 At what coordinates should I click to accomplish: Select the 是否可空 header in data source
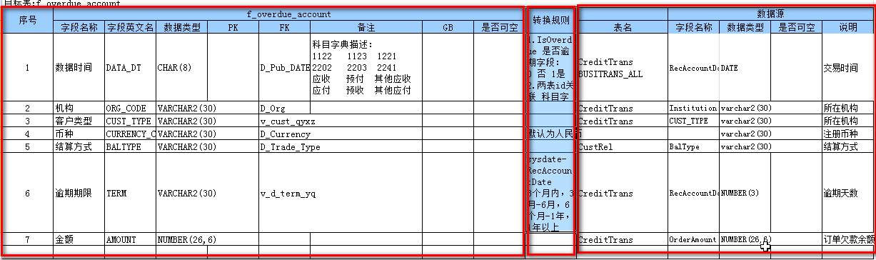(x=796, y=27)
